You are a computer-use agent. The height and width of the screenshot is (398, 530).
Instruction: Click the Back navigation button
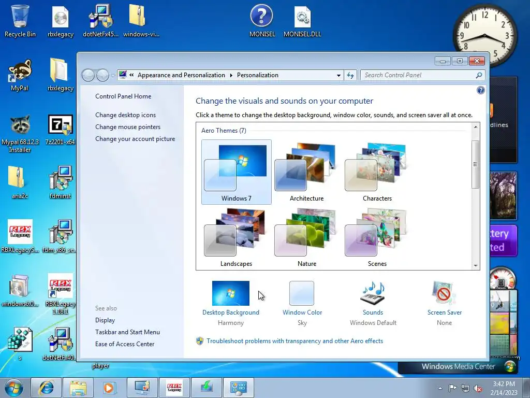point(88,75)
